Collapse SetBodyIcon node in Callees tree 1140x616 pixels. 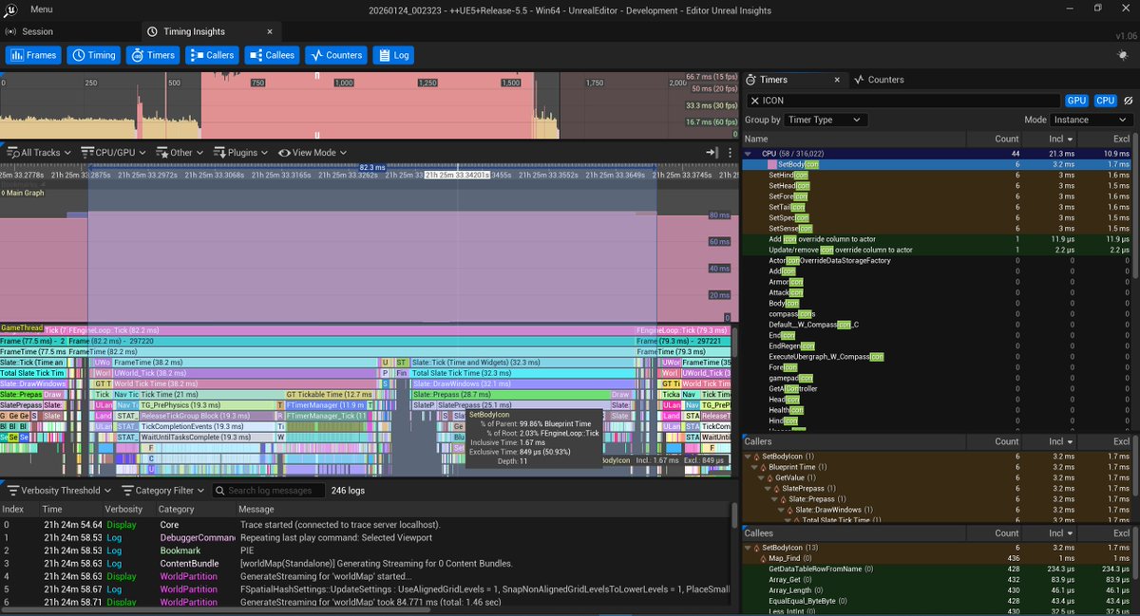pyautogui.click(x=748, y=548)
